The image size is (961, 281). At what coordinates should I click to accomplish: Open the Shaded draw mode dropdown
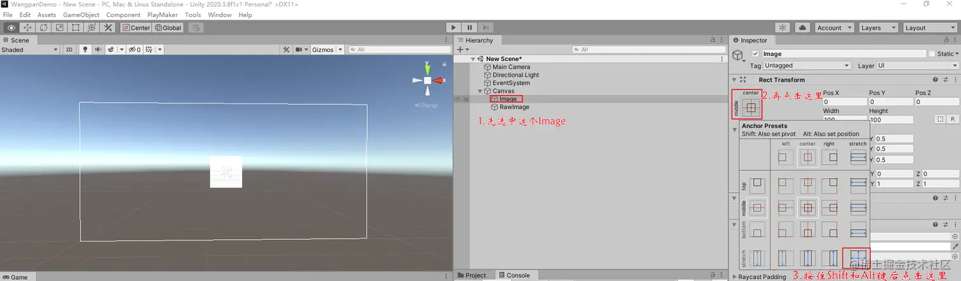click(30, 49)
